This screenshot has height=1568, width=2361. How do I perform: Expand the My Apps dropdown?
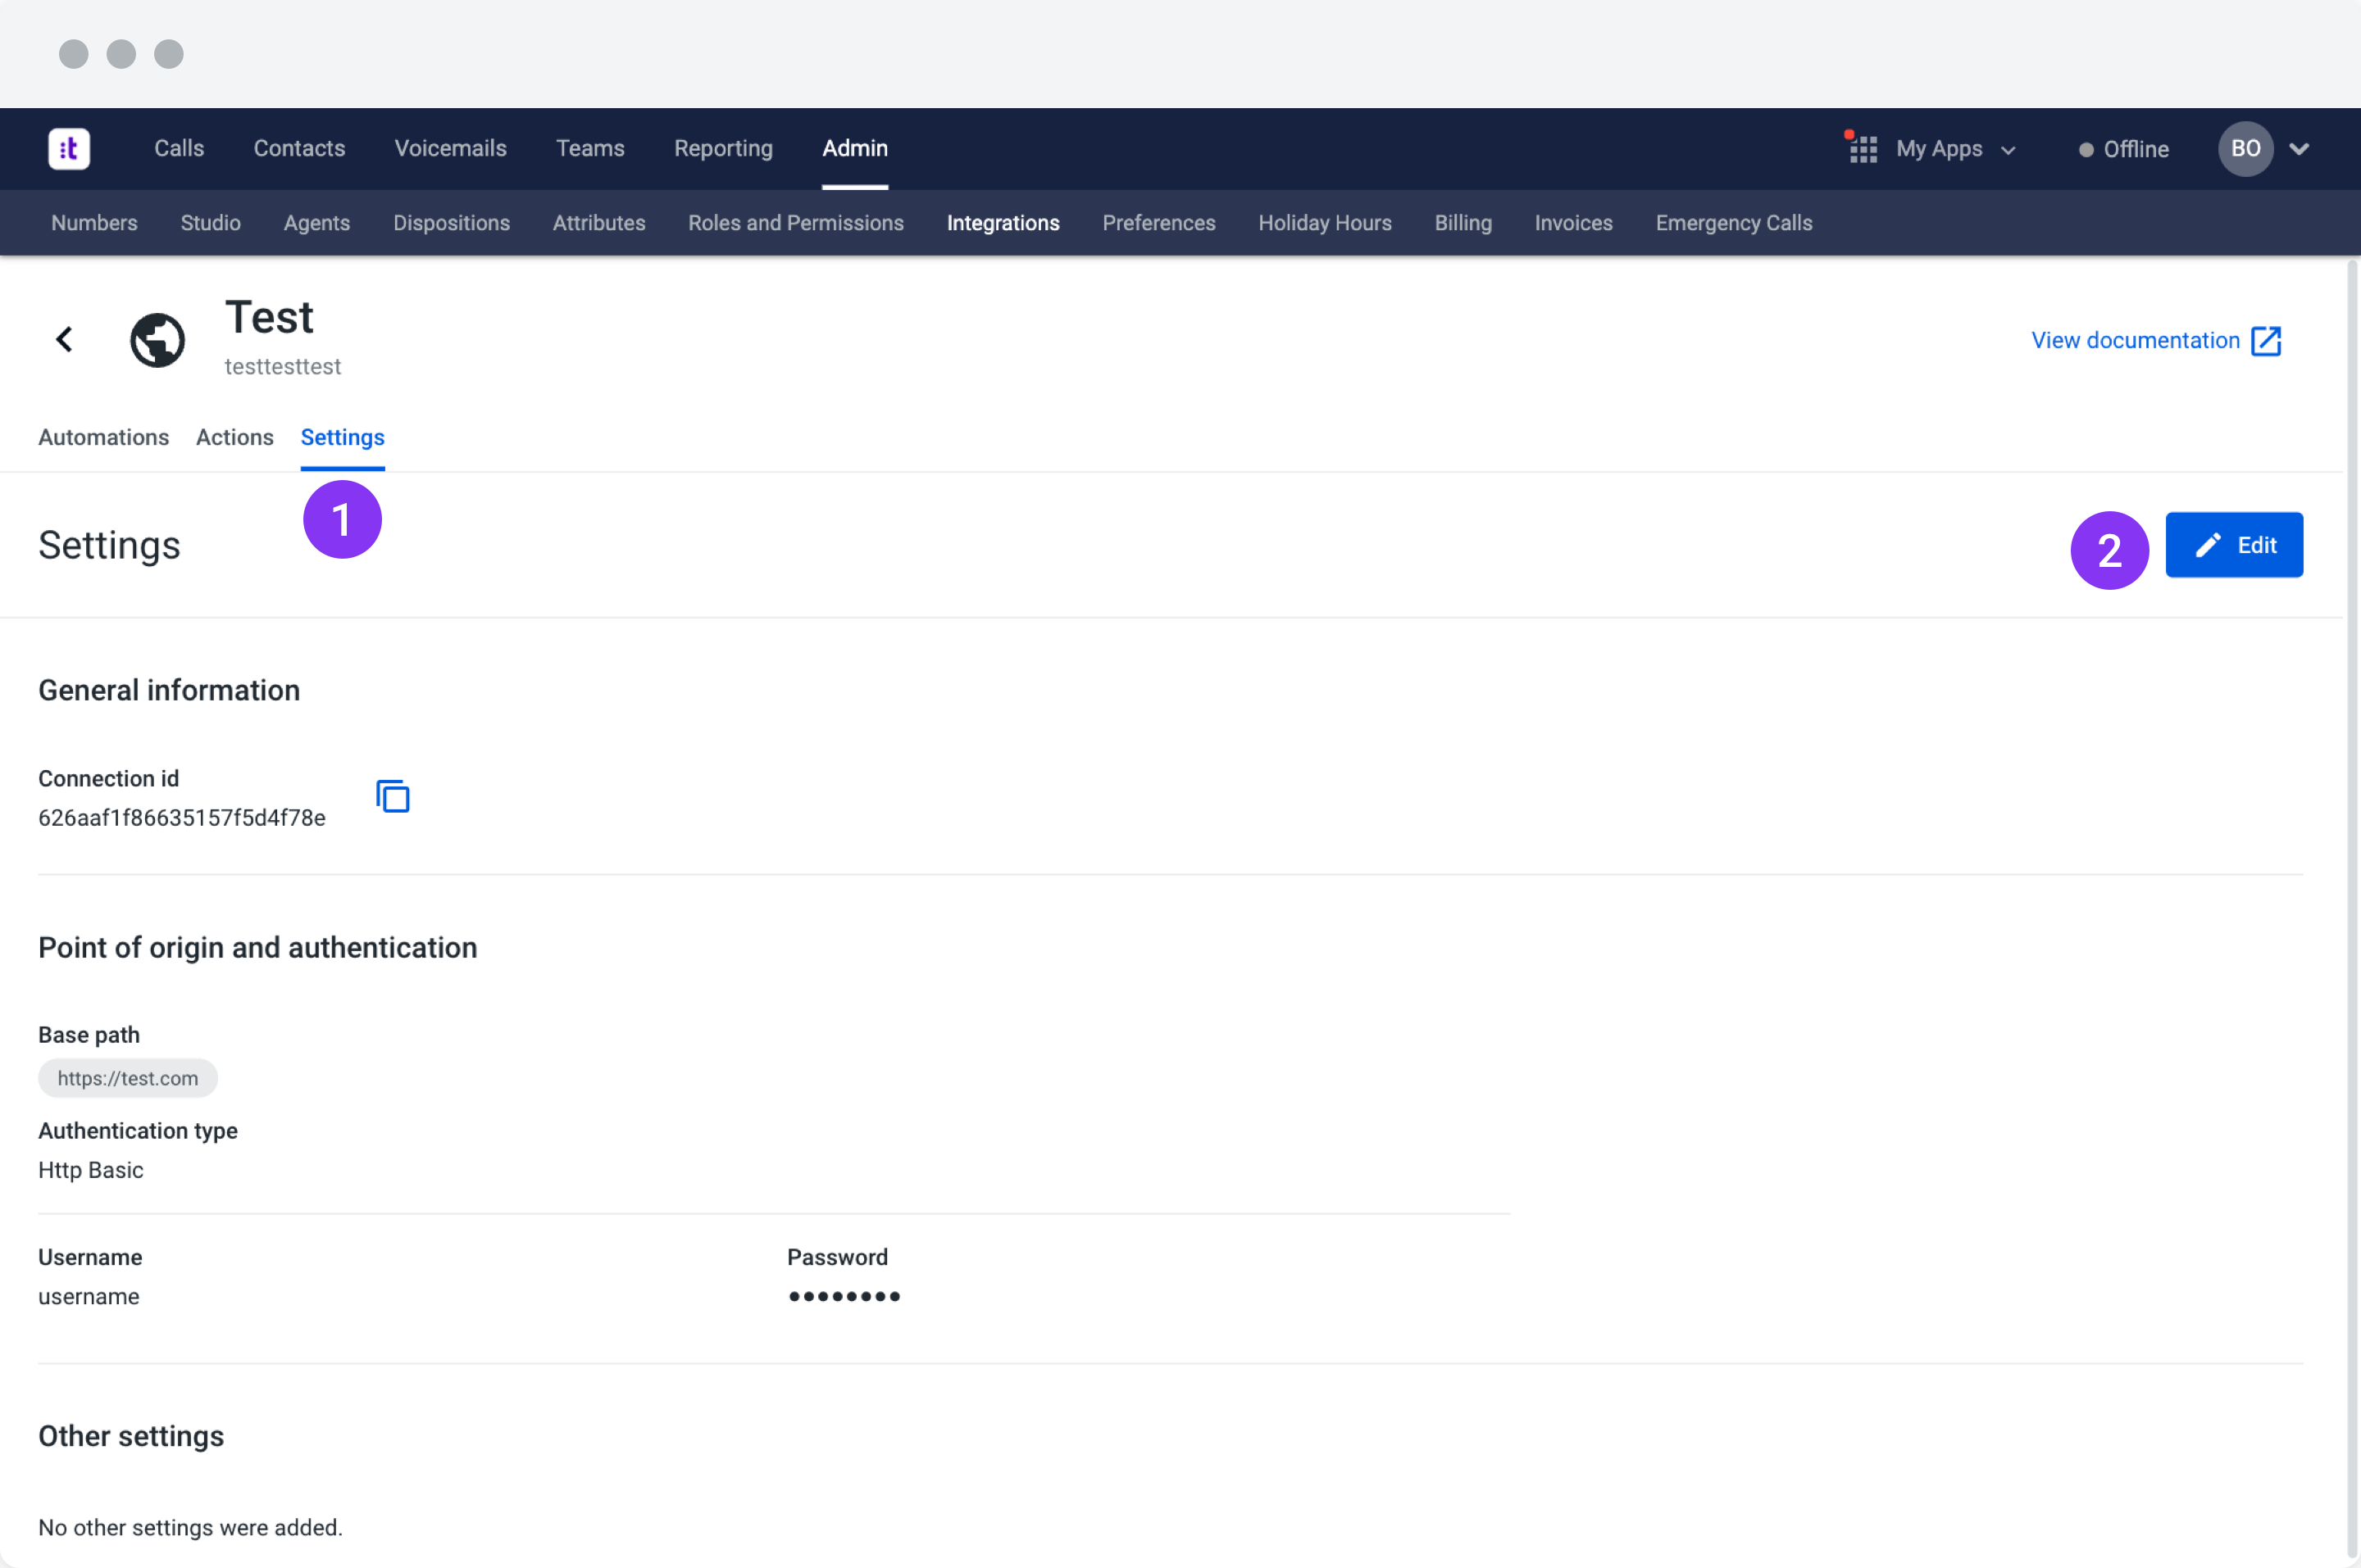click(x=2007, y=151)
